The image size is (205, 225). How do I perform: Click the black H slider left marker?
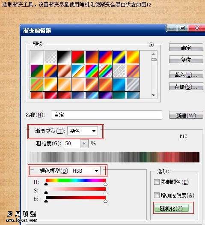pyautogui.click(x=46, y=184)
